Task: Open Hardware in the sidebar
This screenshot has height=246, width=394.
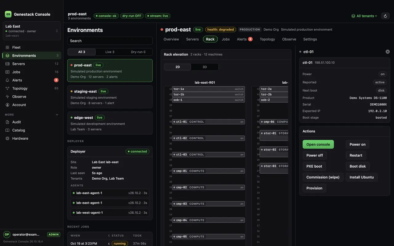Action: click(32, 138)
